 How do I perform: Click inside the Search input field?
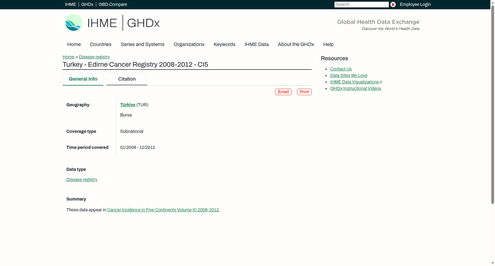361,4
